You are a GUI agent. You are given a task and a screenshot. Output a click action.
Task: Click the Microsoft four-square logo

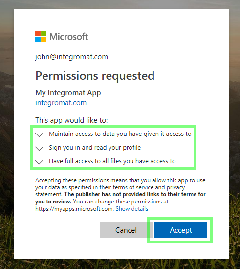[41, 36]
